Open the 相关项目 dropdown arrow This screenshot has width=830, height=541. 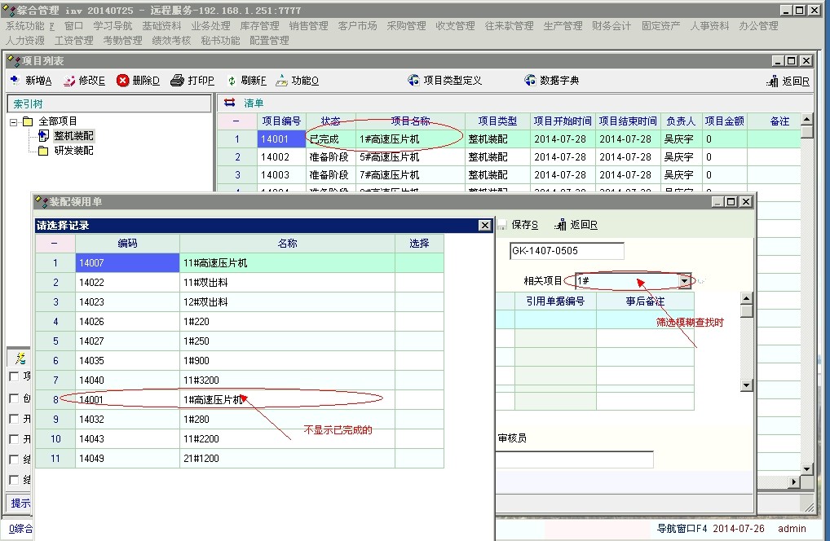pyautogui.click(x=684, y=281)
